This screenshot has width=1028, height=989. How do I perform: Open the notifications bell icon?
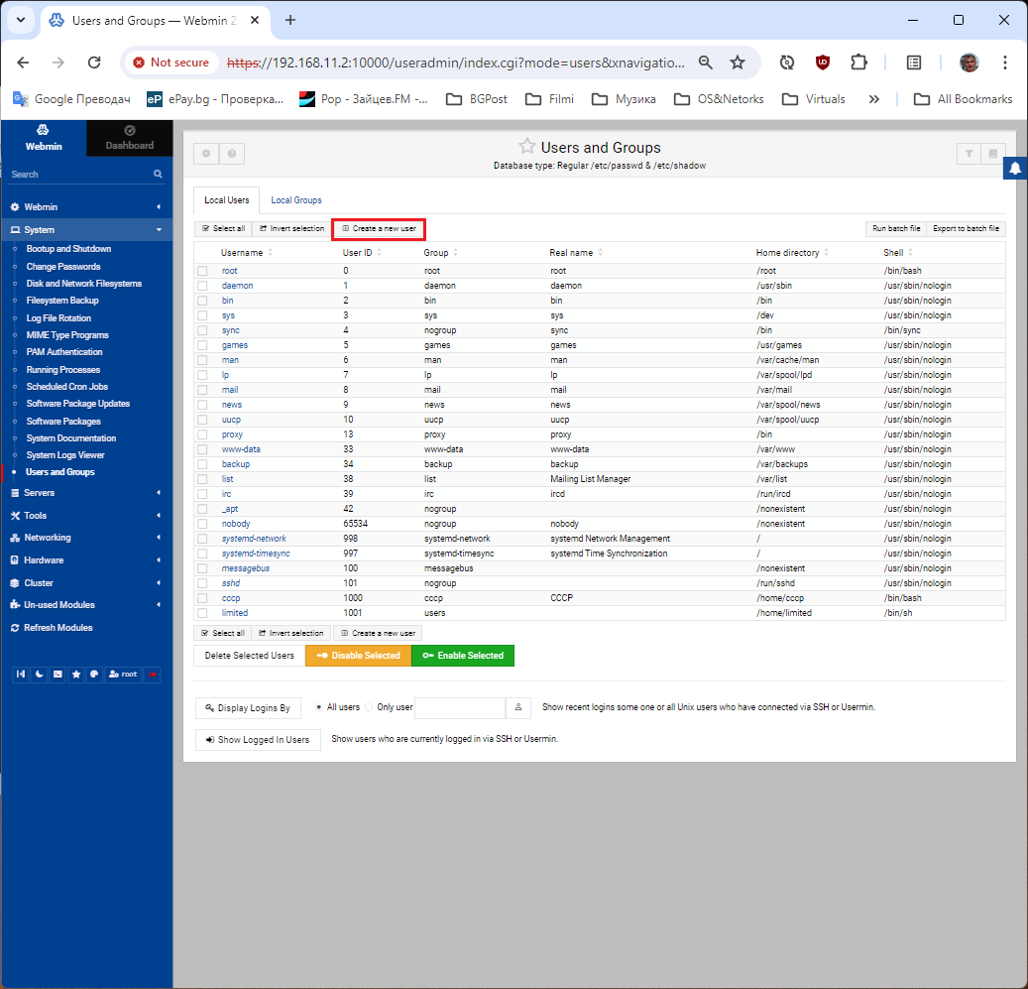click(x=1015, y=169)
